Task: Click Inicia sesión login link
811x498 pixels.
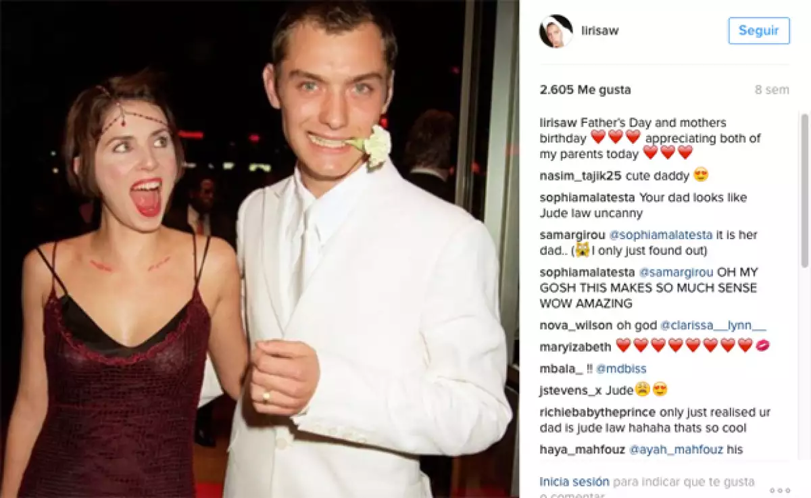Action: click(574, 482)
